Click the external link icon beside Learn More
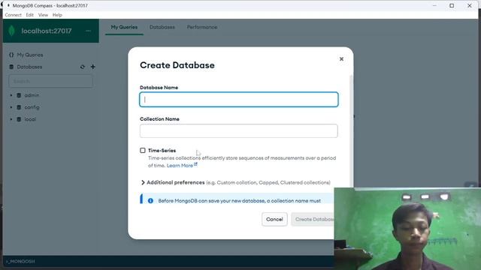Screen dimensions: 481x270 click(195, 165)
